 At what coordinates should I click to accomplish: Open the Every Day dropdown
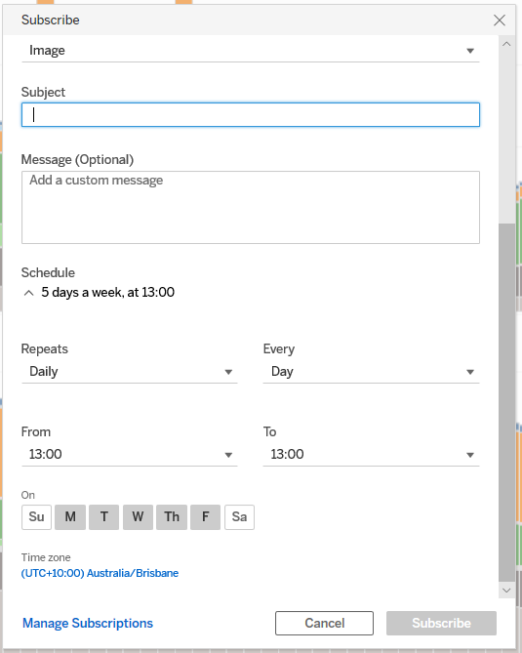[371, 372]
